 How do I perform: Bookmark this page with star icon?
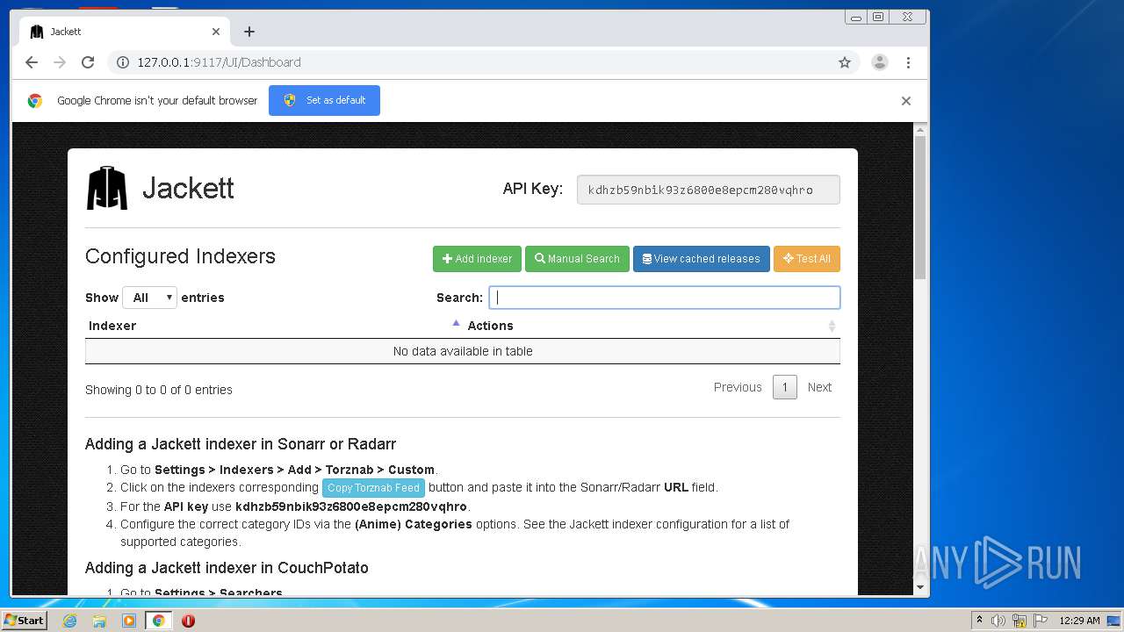[845, 62]
